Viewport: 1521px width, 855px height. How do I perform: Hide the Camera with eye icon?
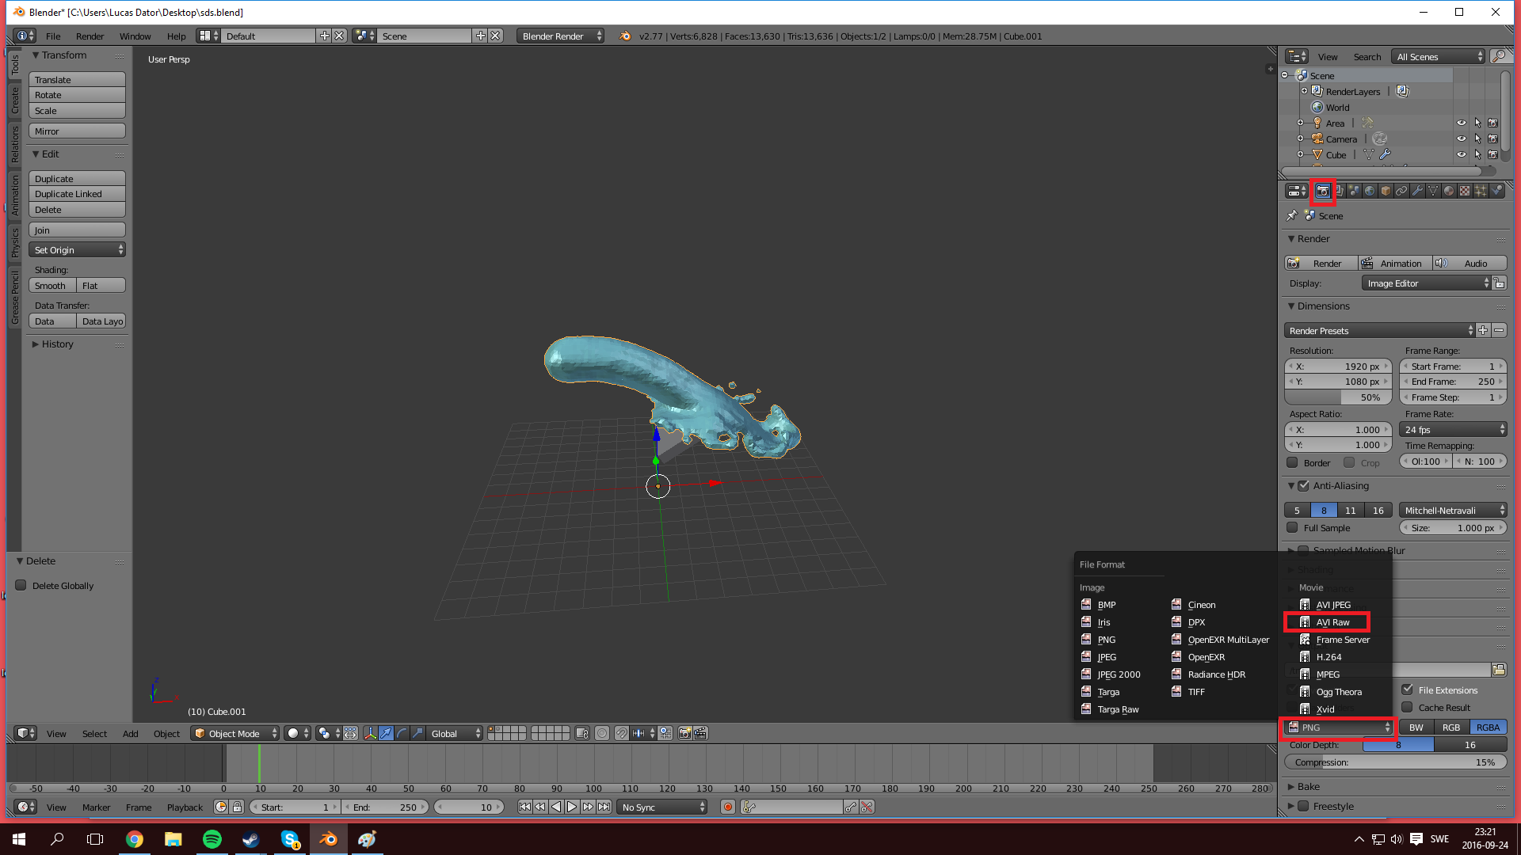click(x=1461, y=139)
